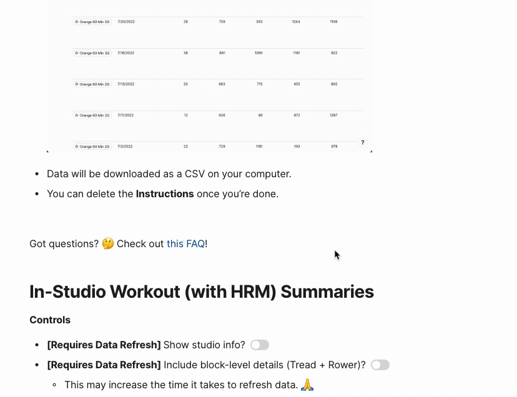Click the chip icon in the 7/20/2022 row
This screenshot has height=397, width=517.
[x=77, y=22]
